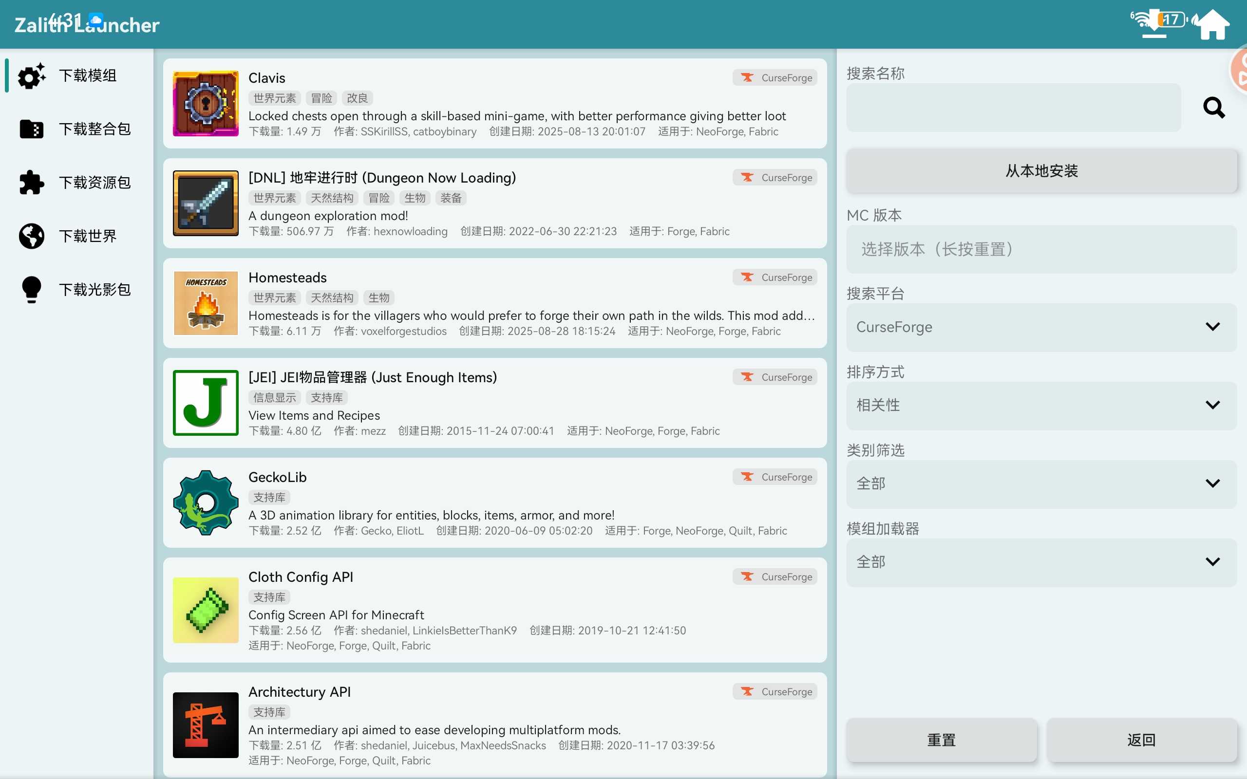Open the Cloth Config API title

301,577
